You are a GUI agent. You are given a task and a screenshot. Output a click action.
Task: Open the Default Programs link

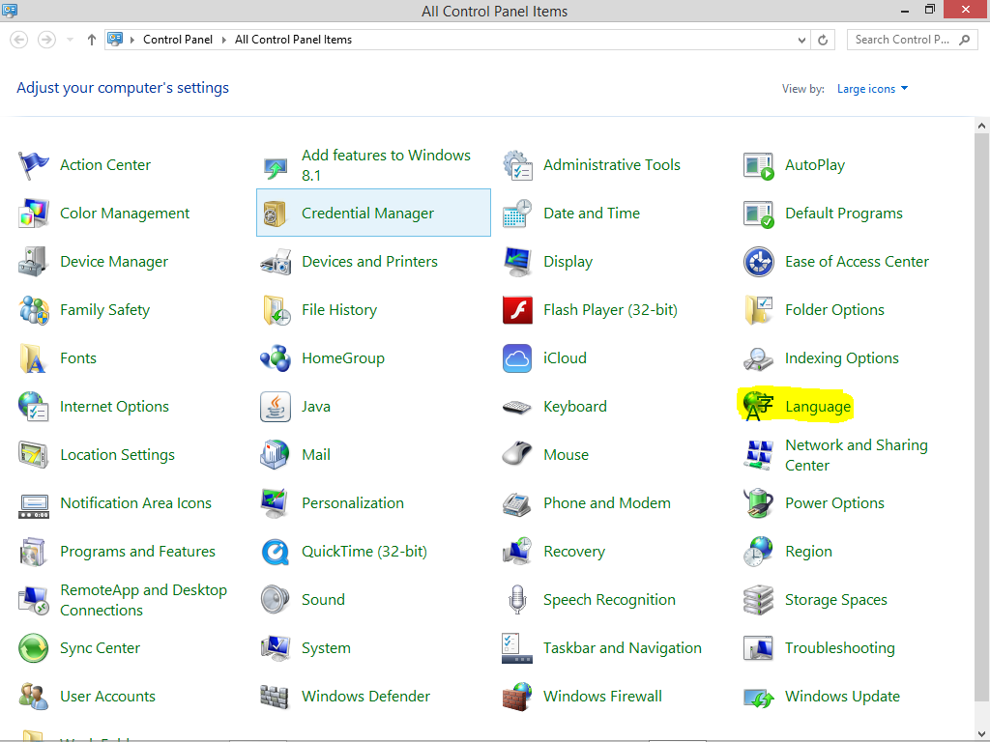843,214
